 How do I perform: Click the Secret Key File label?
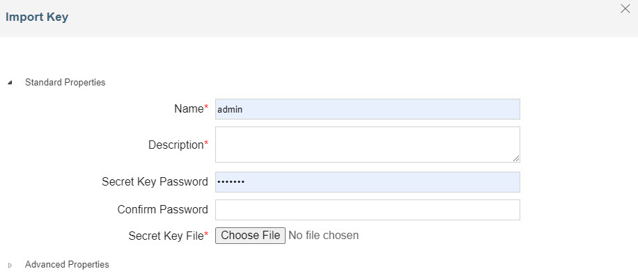point(166,236)
